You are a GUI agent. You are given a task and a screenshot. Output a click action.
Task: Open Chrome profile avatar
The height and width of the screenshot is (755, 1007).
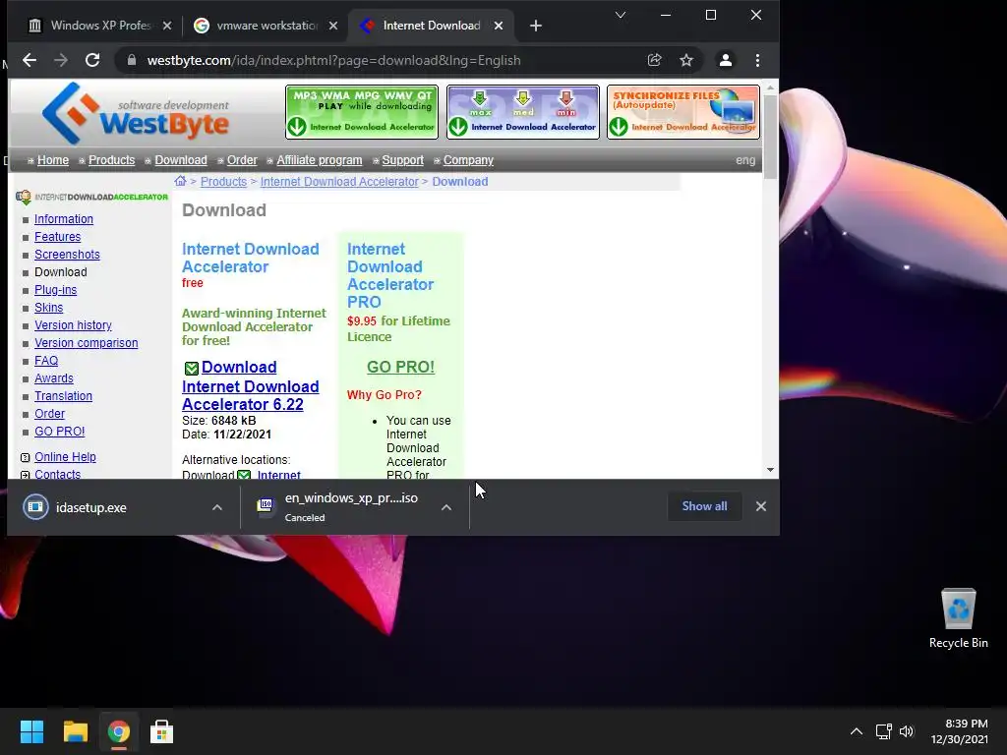coord(725,60)
